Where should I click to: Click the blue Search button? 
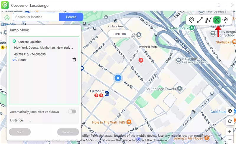(x=71, y=17)
